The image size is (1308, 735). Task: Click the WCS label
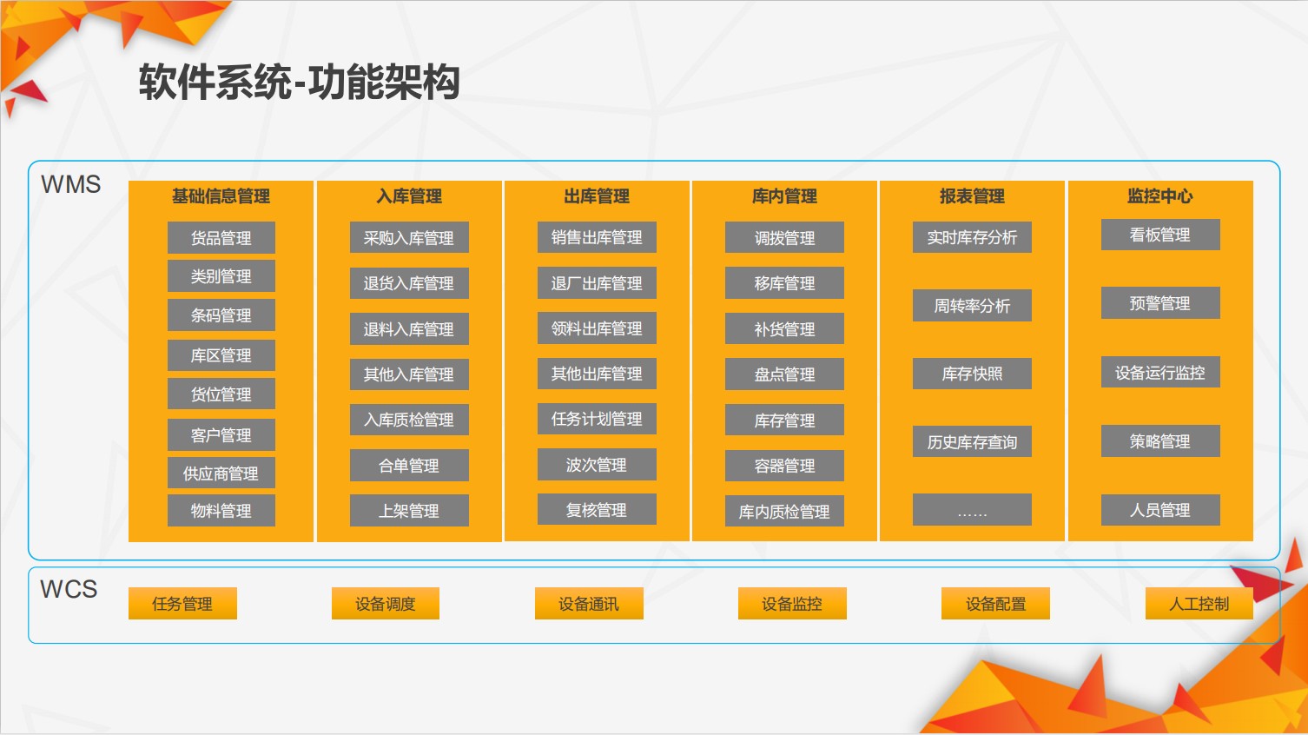[x=69, y=590]
